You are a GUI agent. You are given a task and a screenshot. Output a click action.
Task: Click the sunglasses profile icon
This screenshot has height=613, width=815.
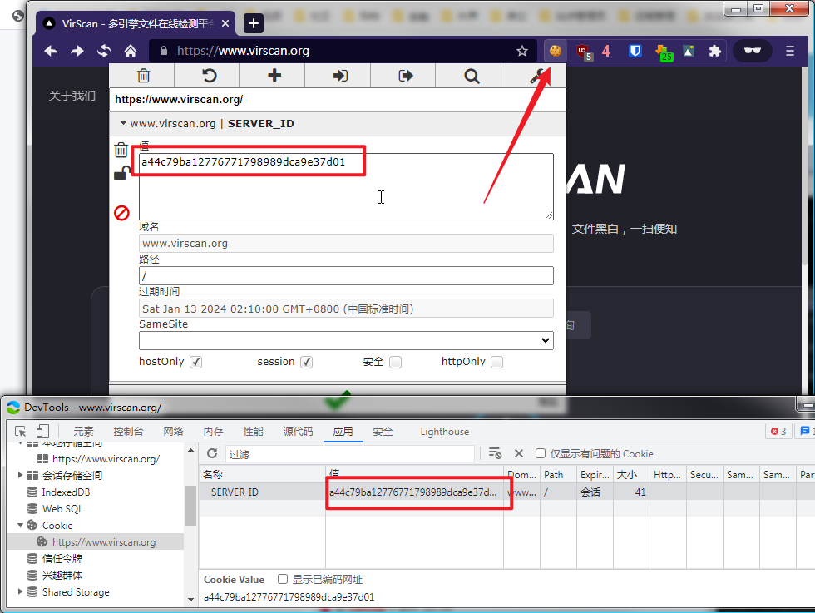[x=752, y=51]
